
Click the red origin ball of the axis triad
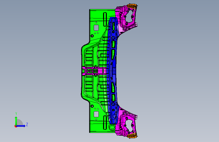pos(16,126)
